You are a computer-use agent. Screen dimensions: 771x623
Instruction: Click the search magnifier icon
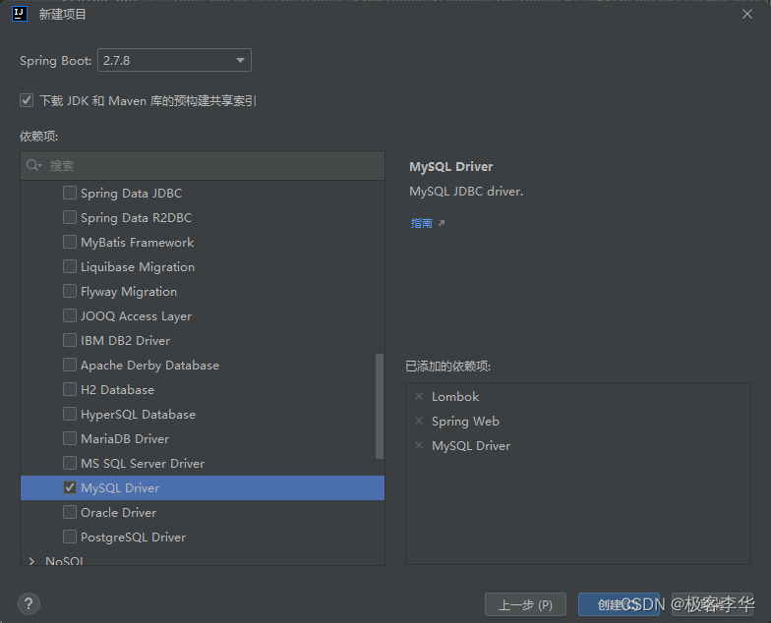[33, 165]
